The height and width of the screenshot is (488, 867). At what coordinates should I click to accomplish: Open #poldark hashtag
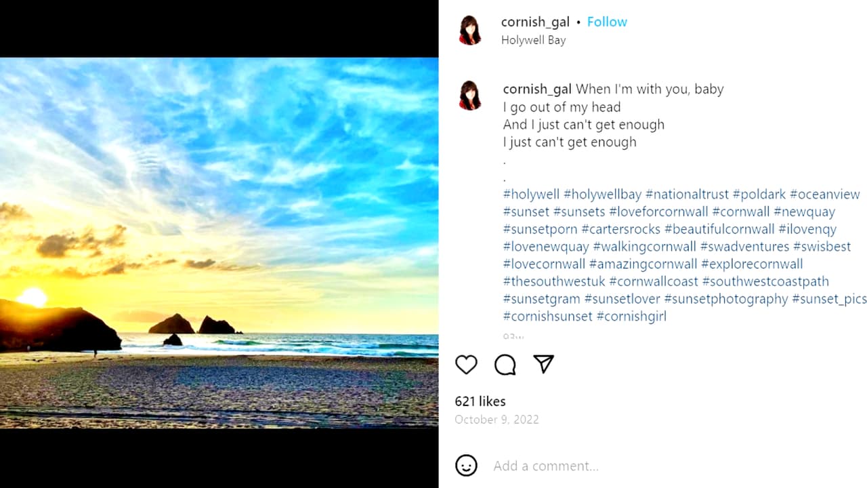click(759, 195)
